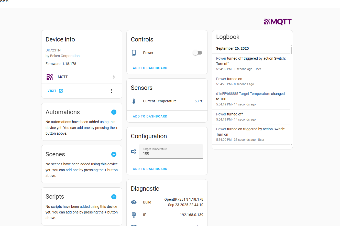Add a new automation with plus icon

[x=114, y=112]
